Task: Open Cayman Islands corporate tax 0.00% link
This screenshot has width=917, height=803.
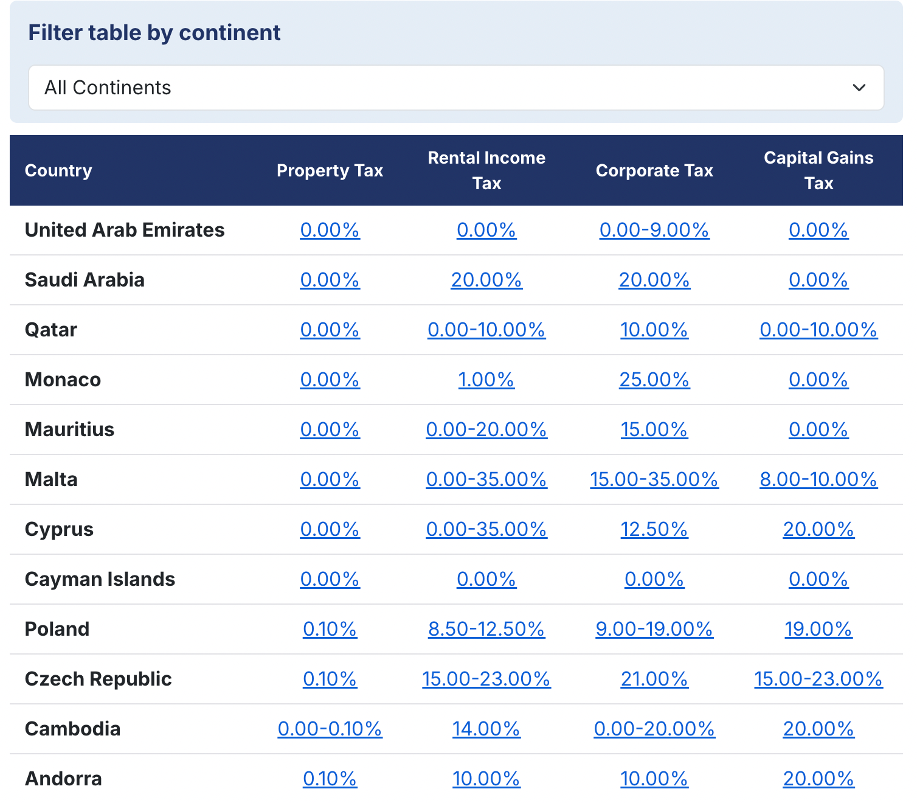Action: [x=654, y=579]
